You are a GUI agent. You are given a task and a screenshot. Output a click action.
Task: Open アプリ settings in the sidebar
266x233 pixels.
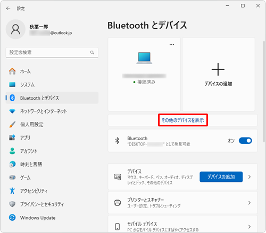52,138
